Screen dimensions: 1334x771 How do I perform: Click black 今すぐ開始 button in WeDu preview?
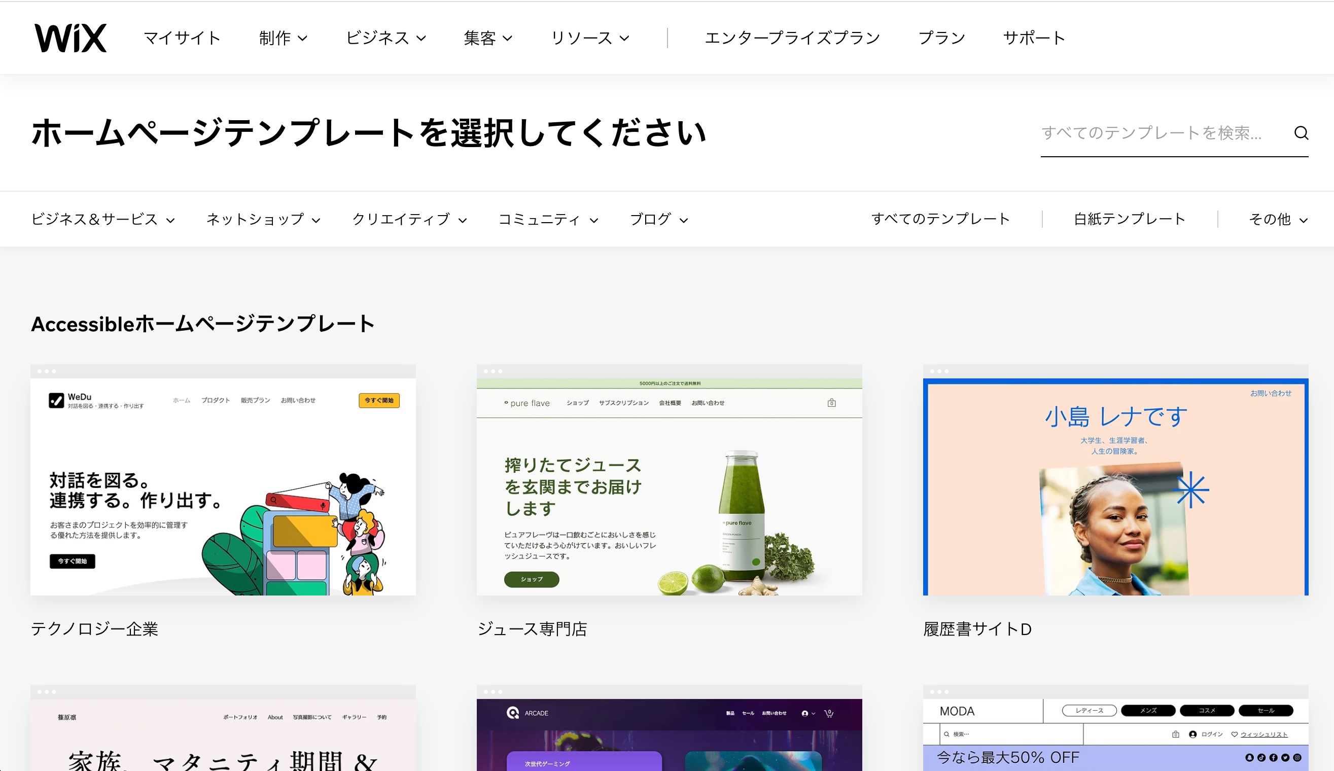coord(73,562)
